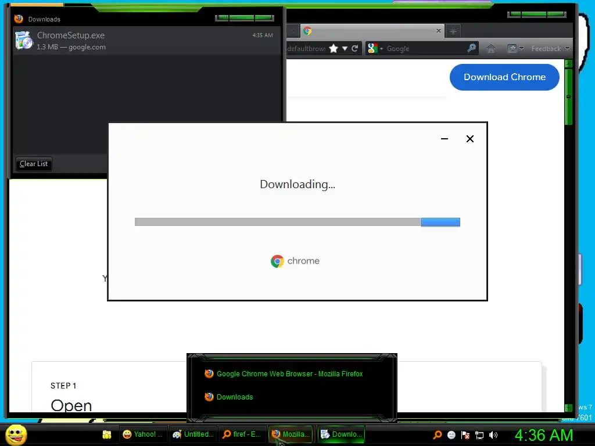Viewport: 595px width, 446px height.
Task: Open ChromeSetup.exe in the Downloads list
Action: (x=146, y=41)
